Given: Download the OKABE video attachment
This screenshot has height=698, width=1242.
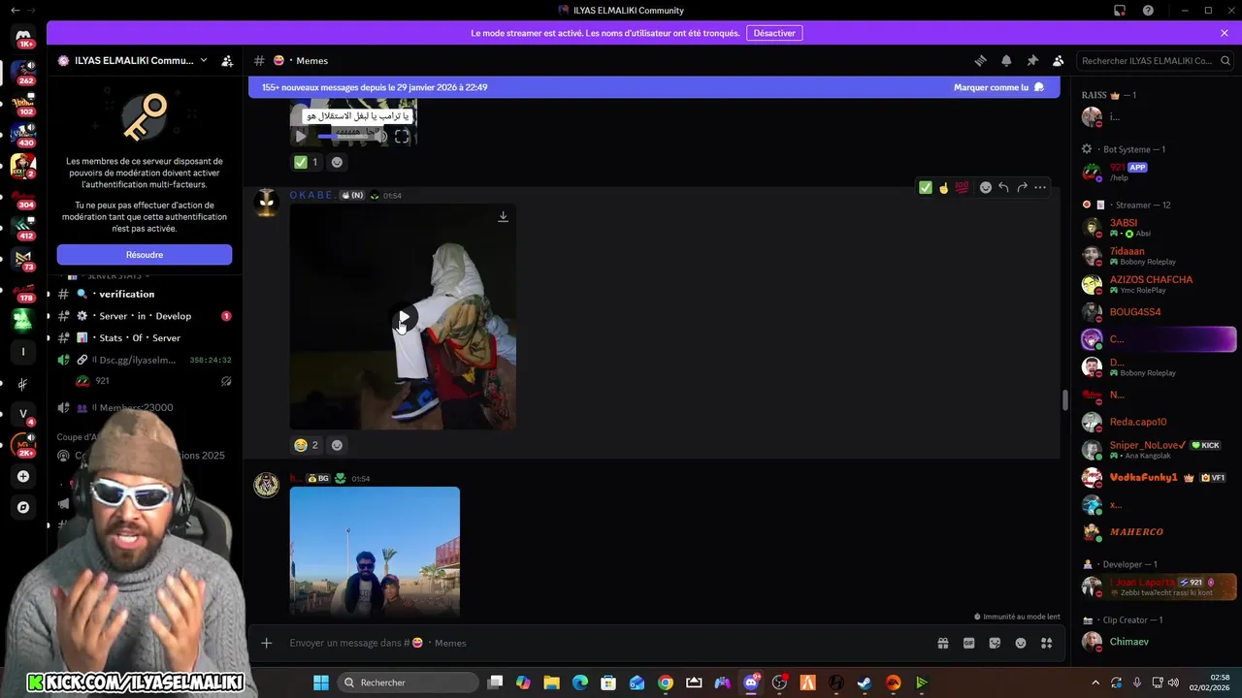Looking at the screenshot, I should click(x=503, y=217).
